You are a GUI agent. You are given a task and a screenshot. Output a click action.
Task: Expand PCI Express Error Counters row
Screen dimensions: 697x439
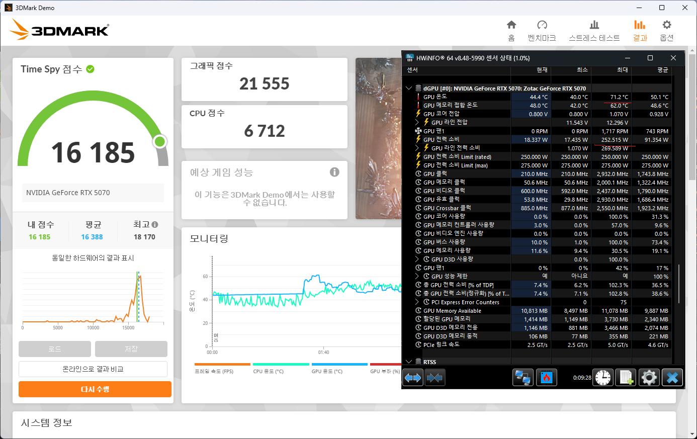click(417, 302)
